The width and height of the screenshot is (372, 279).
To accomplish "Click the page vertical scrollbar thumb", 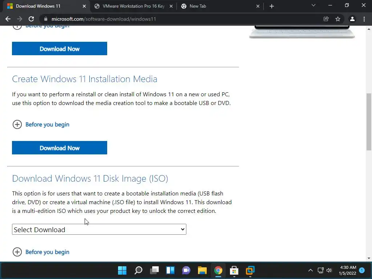I will coord(369,122).
